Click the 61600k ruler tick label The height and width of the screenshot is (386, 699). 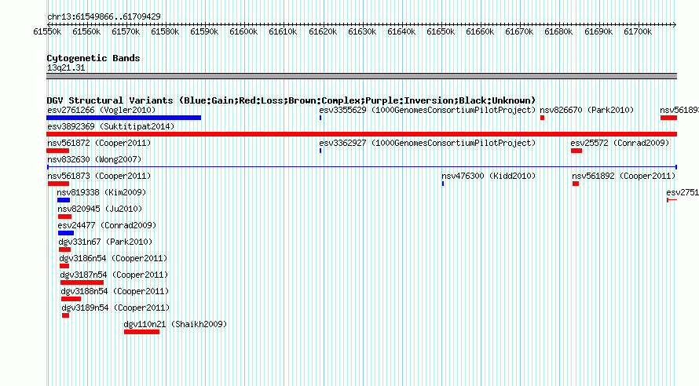tap(243, 31)
